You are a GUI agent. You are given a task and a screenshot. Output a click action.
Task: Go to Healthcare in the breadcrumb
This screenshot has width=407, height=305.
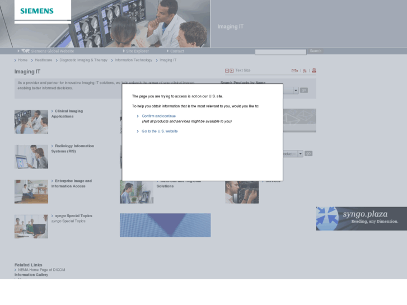click(43, 60)
